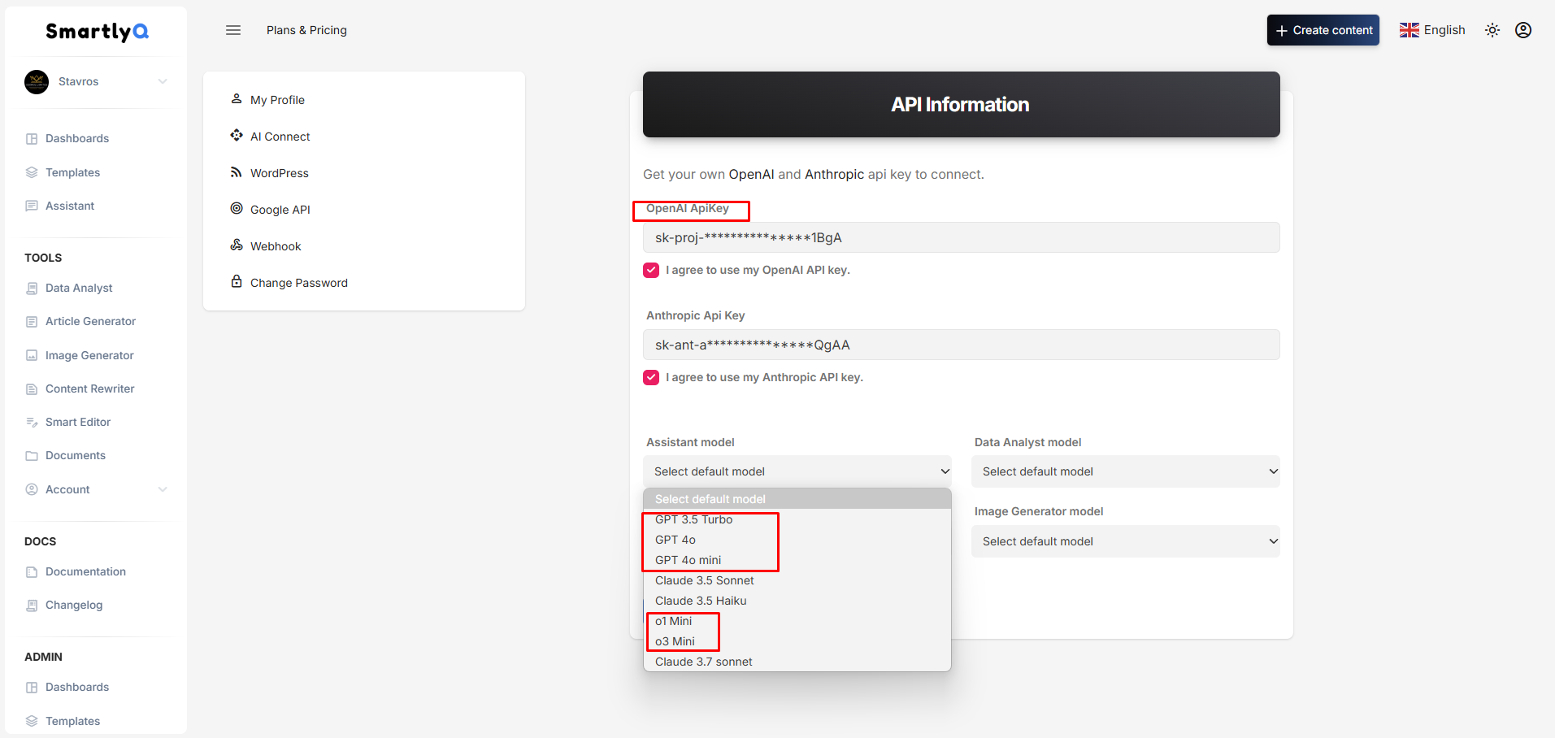
Task: Click the Documentation icon
Action: [32, 572]
